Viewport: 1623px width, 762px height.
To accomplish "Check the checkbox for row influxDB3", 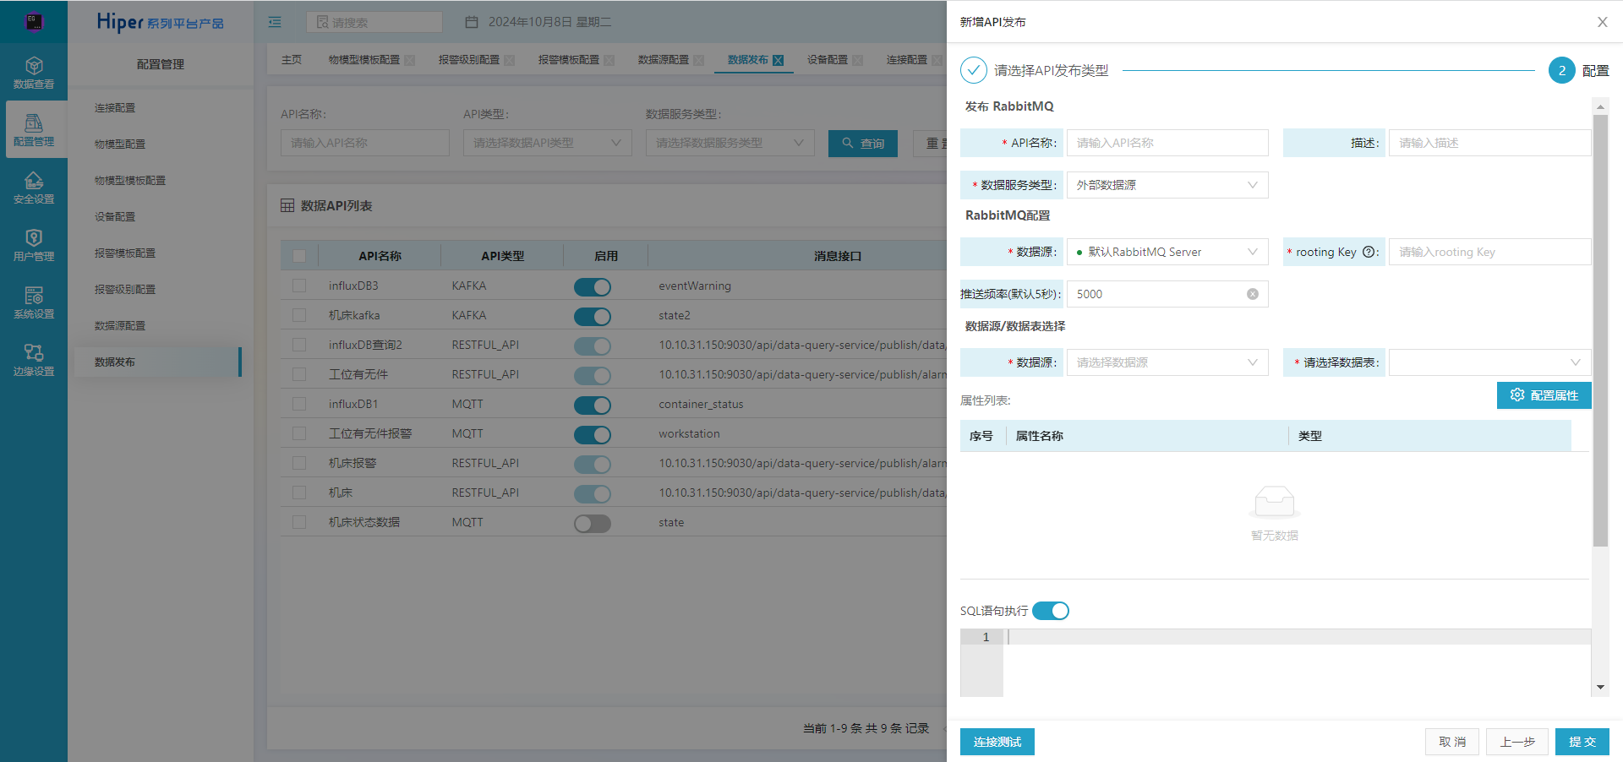I will 299,286.
